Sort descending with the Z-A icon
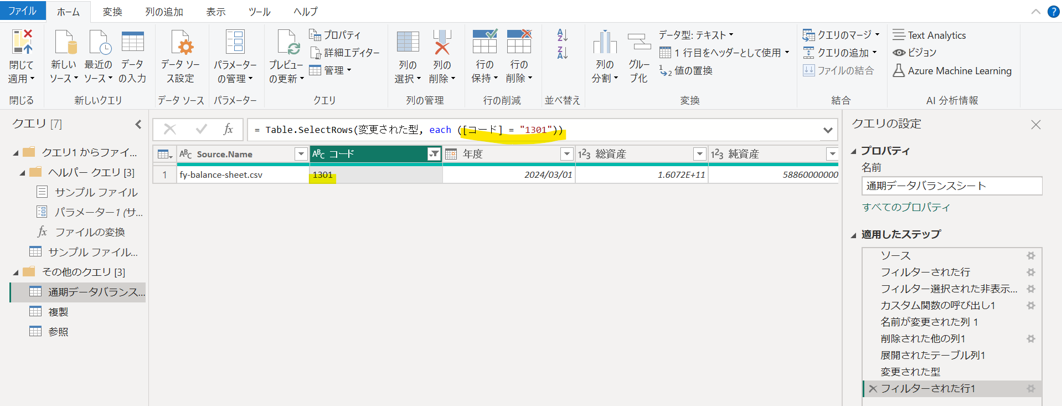Viewport: 1062px width, 406px height. click(563, 53)
